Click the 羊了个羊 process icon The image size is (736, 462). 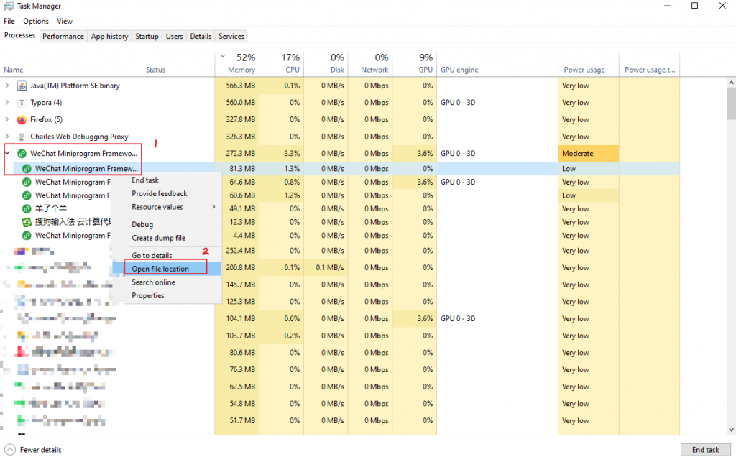[x=27, y=208]
